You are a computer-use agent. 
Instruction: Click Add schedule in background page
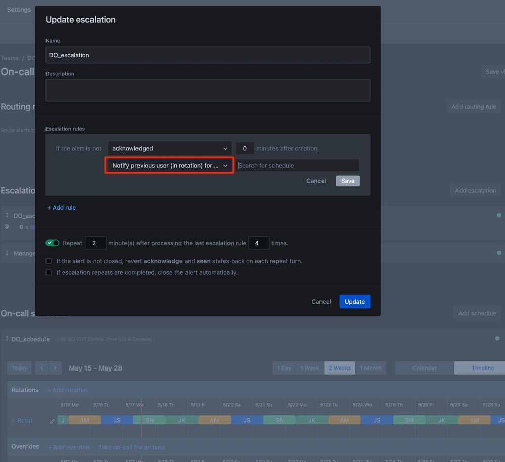tap(477, 313)
